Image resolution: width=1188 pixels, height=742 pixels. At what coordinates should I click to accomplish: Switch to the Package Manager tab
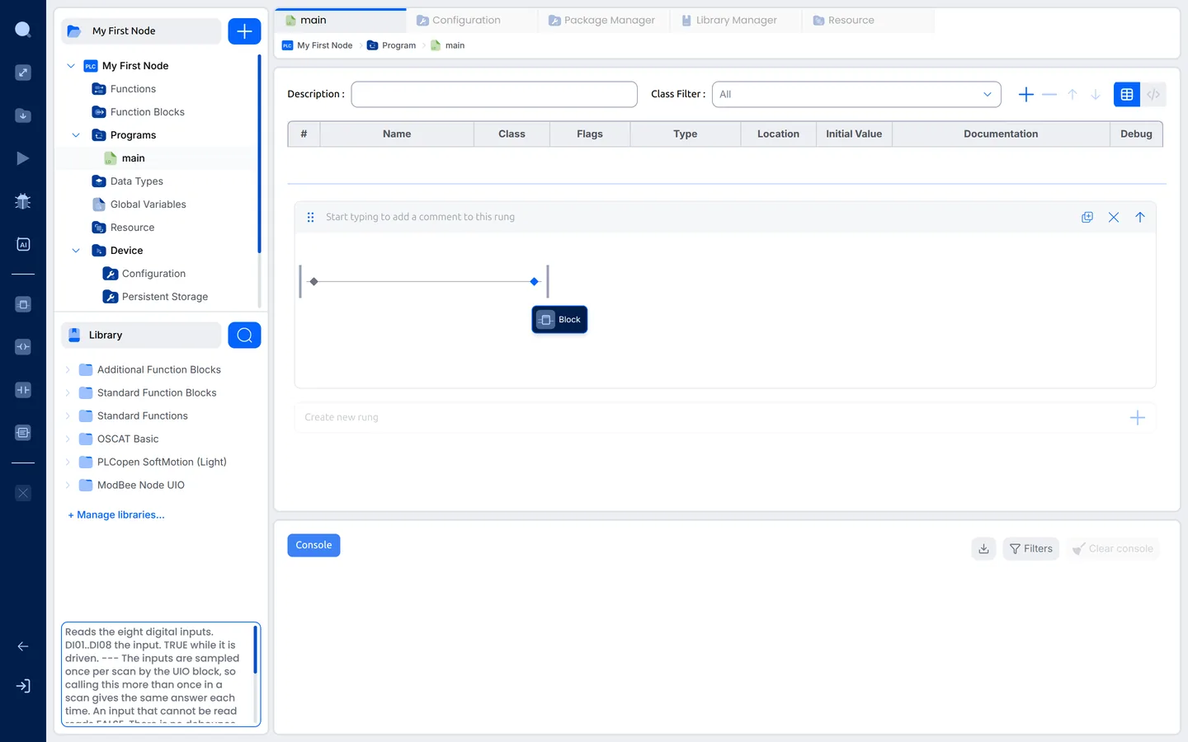click(603, 21)
